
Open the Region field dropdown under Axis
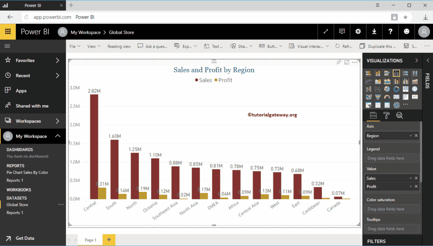click(411, 135)
